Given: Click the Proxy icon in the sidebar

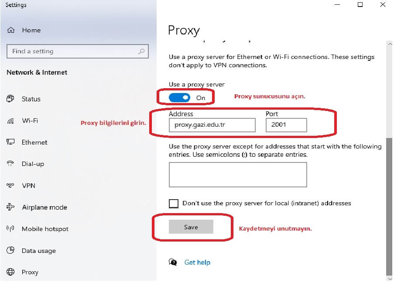Looking at the screenshot, I should tap(11, 272).
